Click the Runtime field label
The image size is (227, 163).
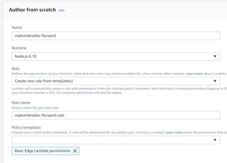[x=19, y=48]
